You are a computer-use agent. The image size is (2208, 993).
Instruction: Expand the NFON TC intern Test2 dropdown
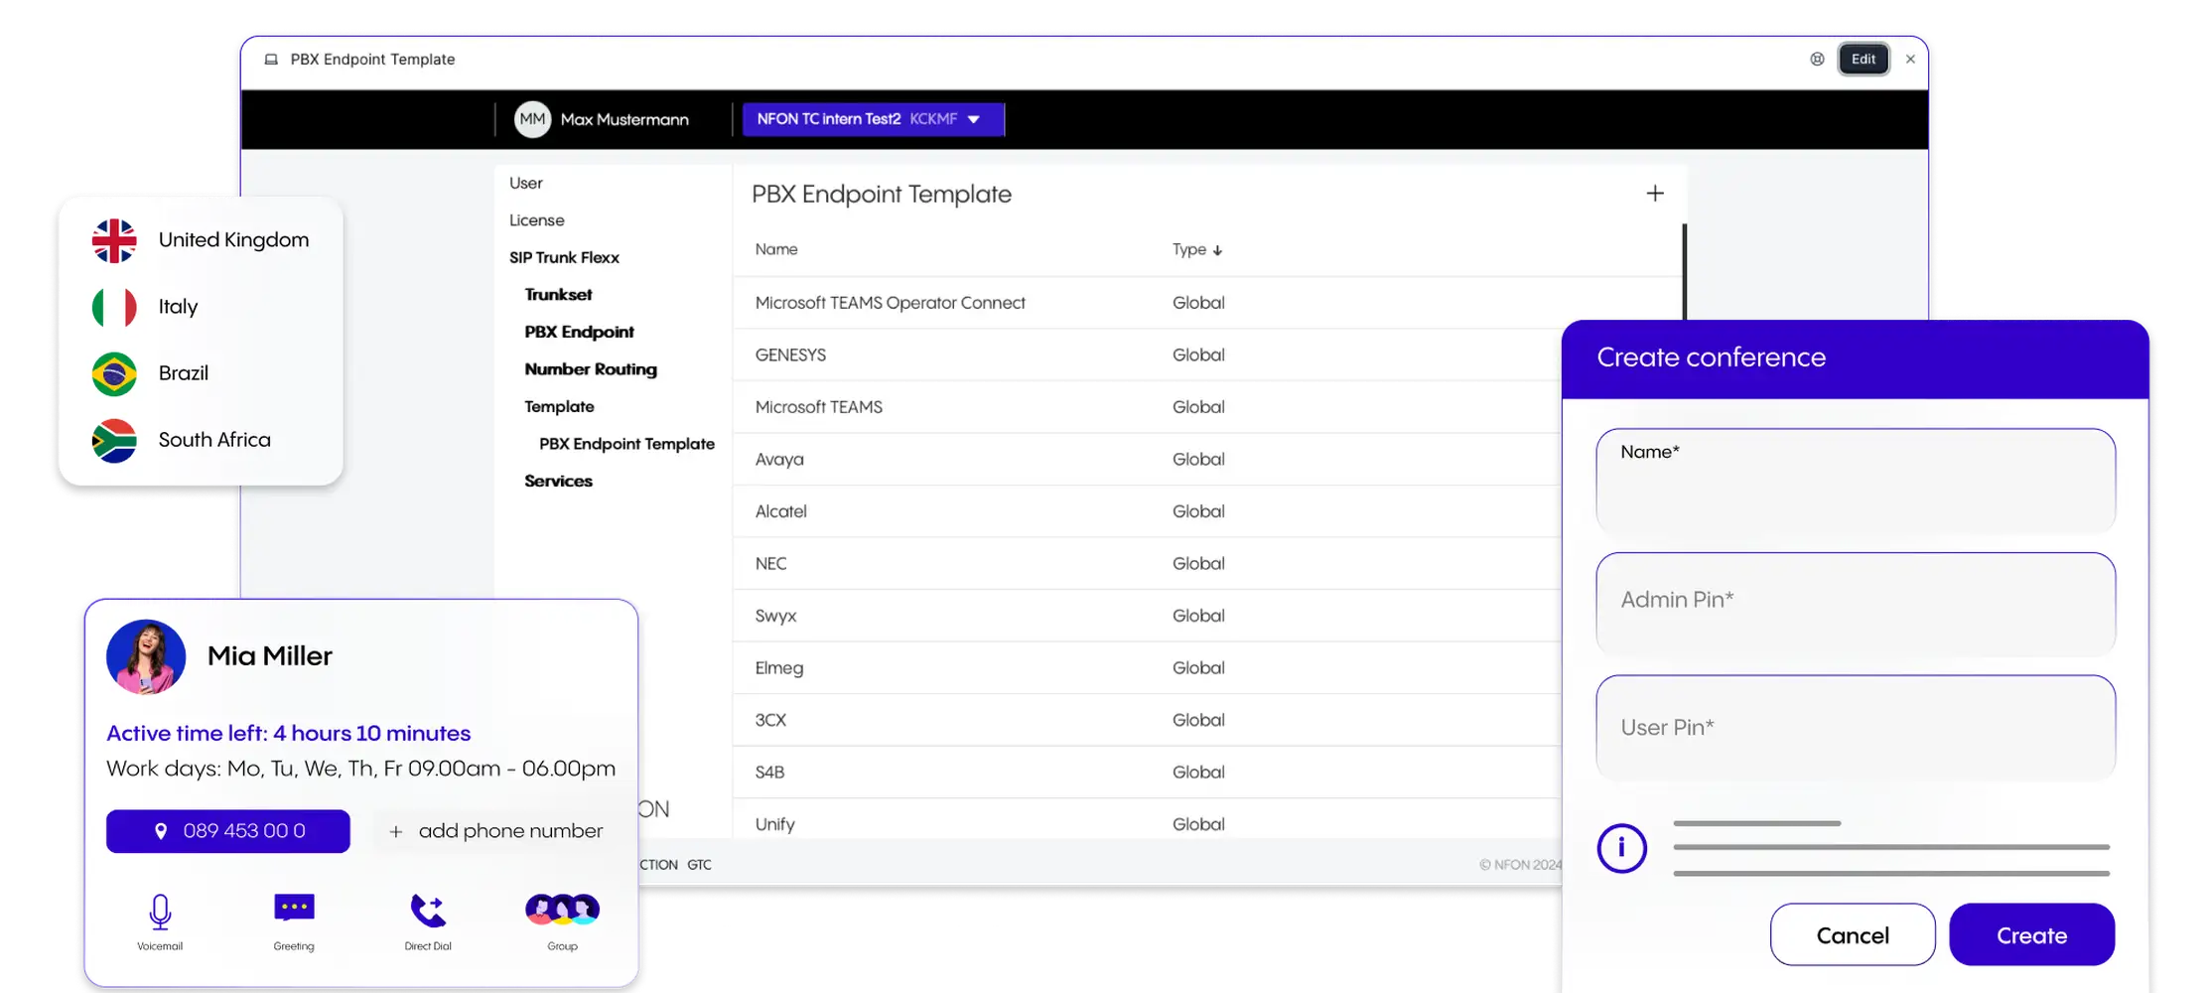(973, 119)
